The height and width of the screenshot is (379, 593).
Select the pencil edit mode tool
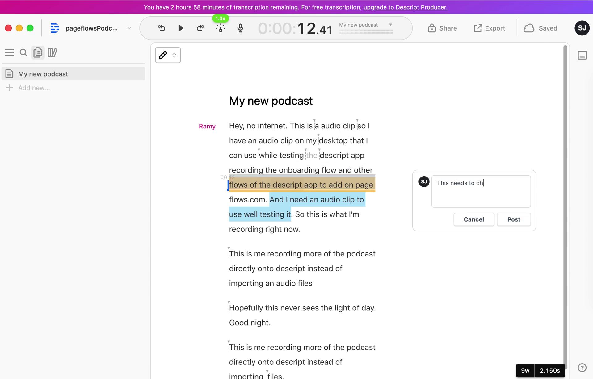tap(163, 55)
